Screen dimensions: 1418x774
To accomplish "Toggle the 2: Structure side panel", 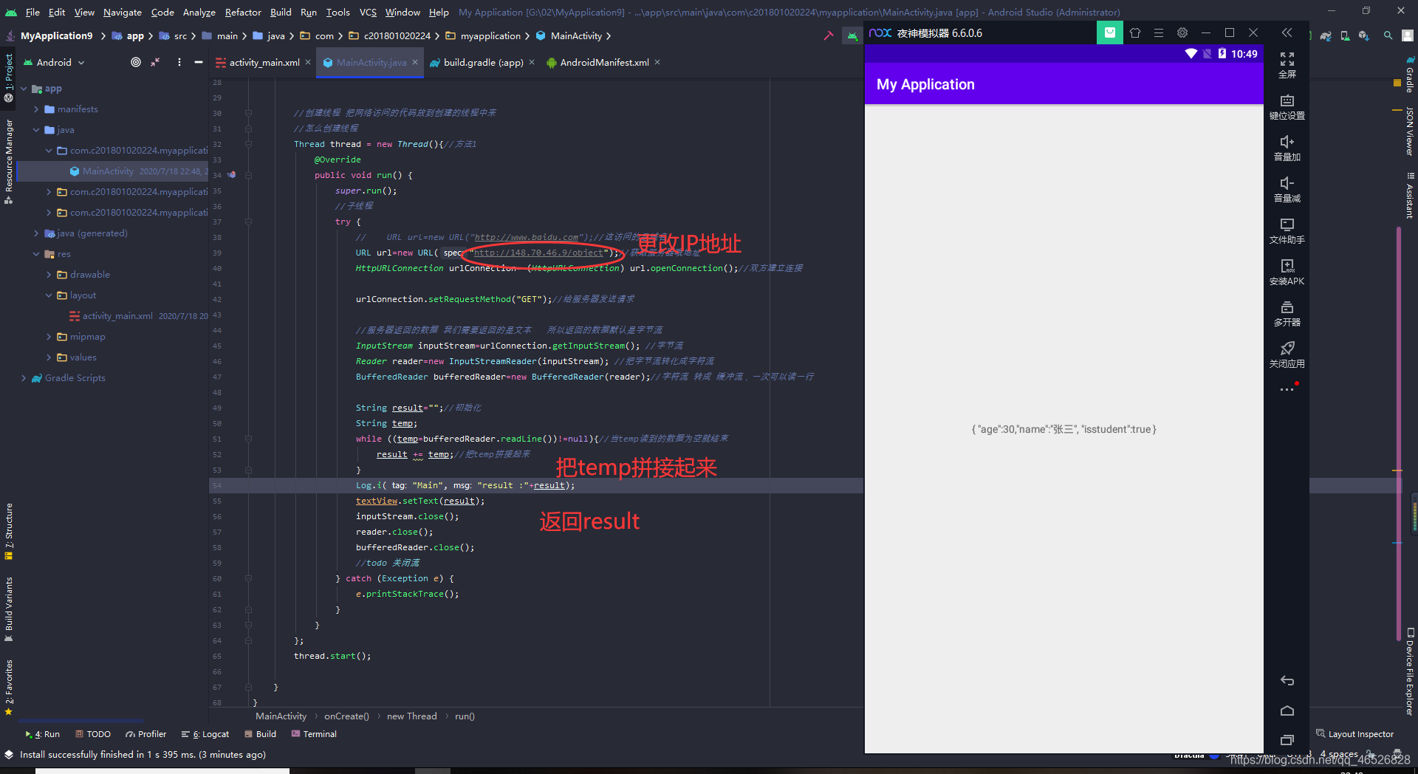I will pos(9,531).
